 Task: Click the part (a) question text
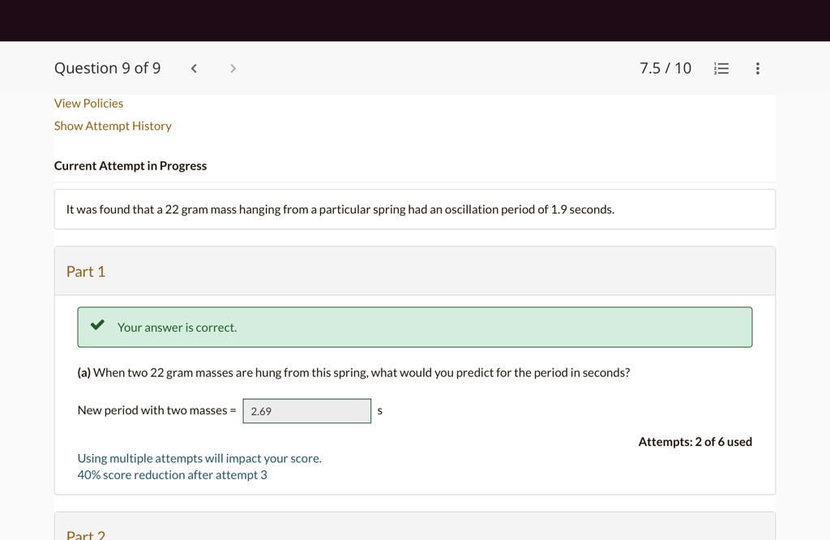(353, 373)
